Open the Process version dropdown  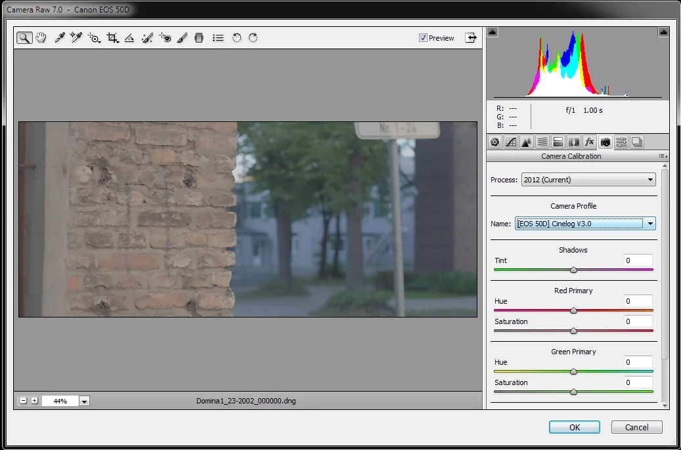[588, 180]
